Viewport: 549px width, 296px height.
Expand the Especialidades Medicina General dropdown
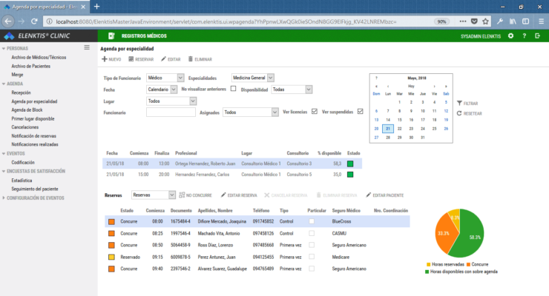pos(252,78)
